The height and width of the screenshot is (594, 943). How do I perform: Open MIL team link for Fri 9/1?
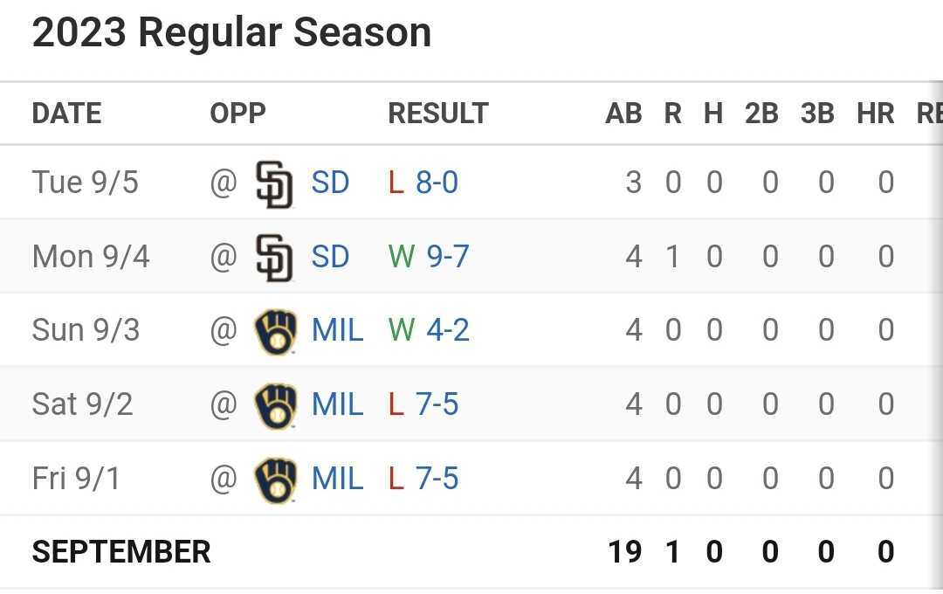337,480
